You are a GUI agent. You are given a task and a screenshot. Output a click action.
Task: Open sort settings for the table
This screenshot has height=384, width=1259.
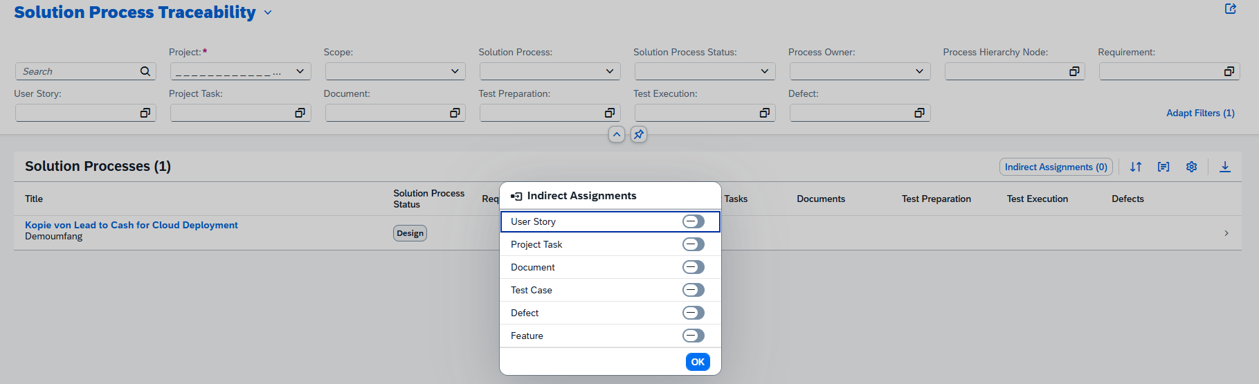point(1136,167)
